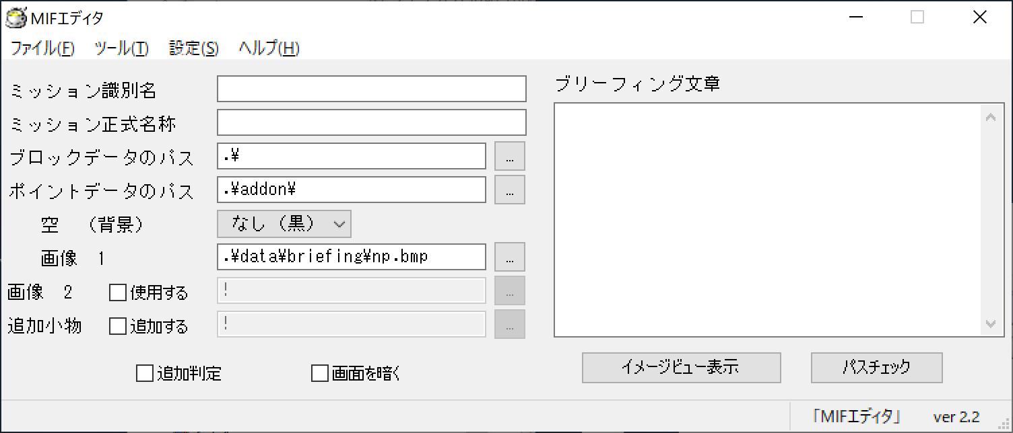
Task: Click the mission identifier name field
Action: [371, 89]
